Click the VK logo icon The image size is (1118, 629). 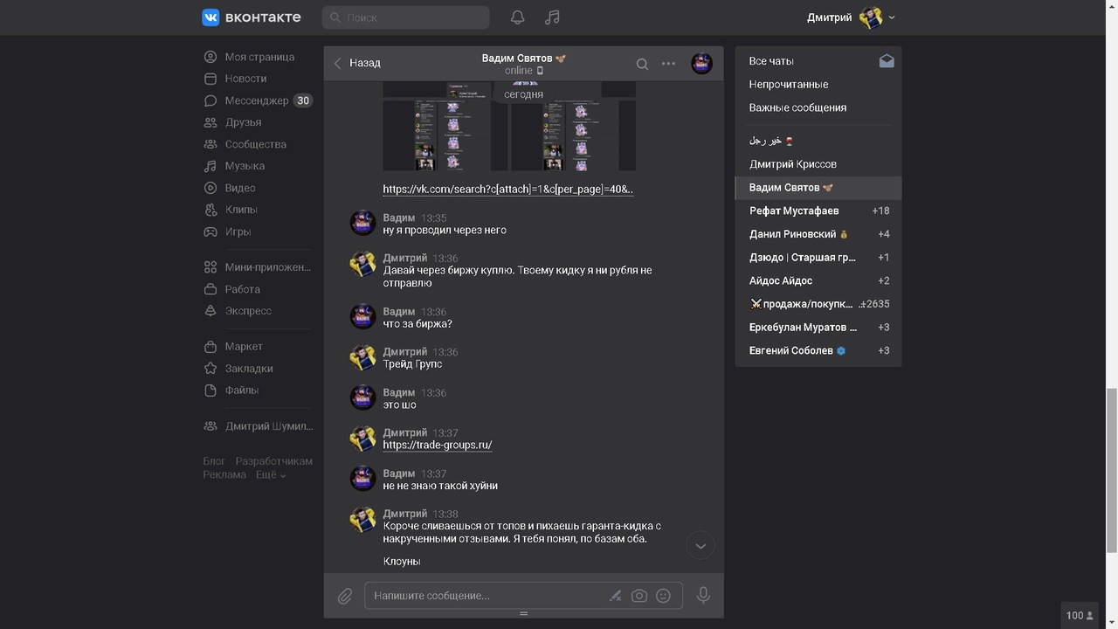click(x=210, y=17)
